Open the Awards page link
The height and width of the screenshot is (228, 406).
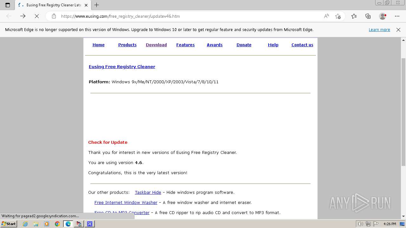215,45
